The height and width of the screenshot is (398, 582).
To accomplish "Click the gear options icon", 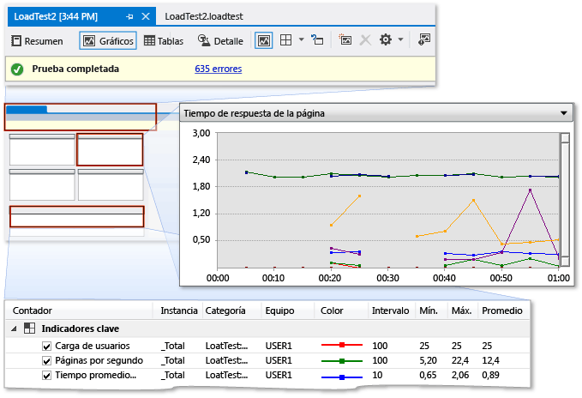I will [x=386, y=40].
